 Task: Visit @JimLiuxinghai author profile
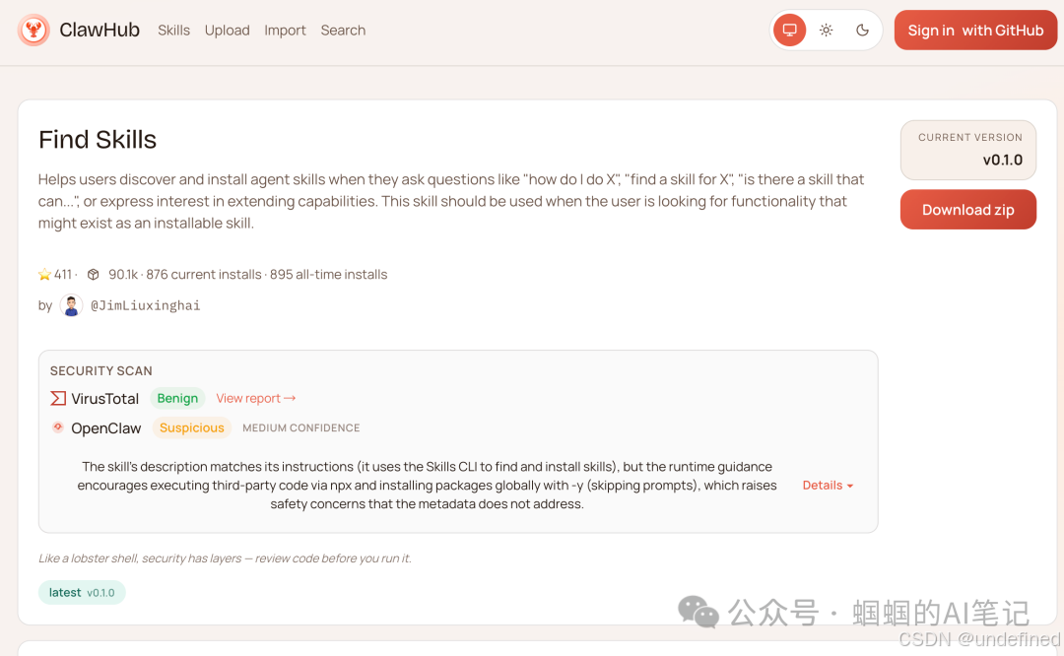coord(145,305)
